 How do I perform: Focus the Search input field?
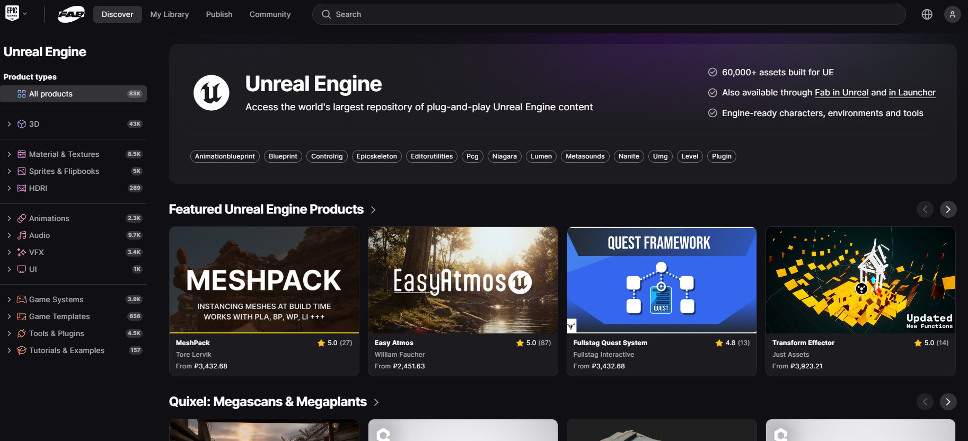609,14
